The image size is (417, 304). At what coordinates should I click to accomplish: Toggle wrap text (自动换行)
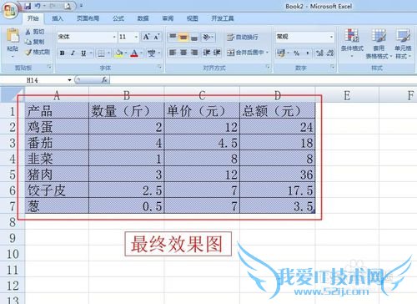click(243, 37)
